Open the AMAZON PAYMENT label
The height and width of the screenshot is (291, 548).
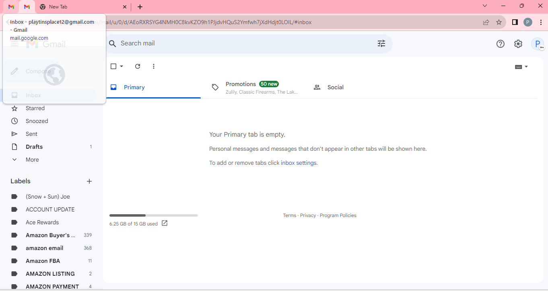click(52, 287)
